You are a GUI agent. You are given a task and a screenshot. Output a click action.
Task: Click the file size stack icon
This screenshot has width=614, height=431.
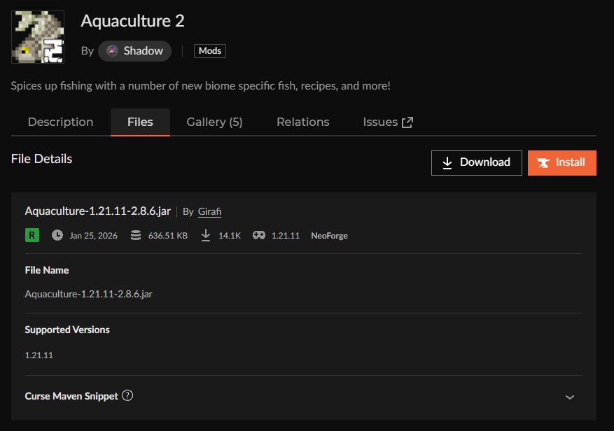click(x=136, y=235)
